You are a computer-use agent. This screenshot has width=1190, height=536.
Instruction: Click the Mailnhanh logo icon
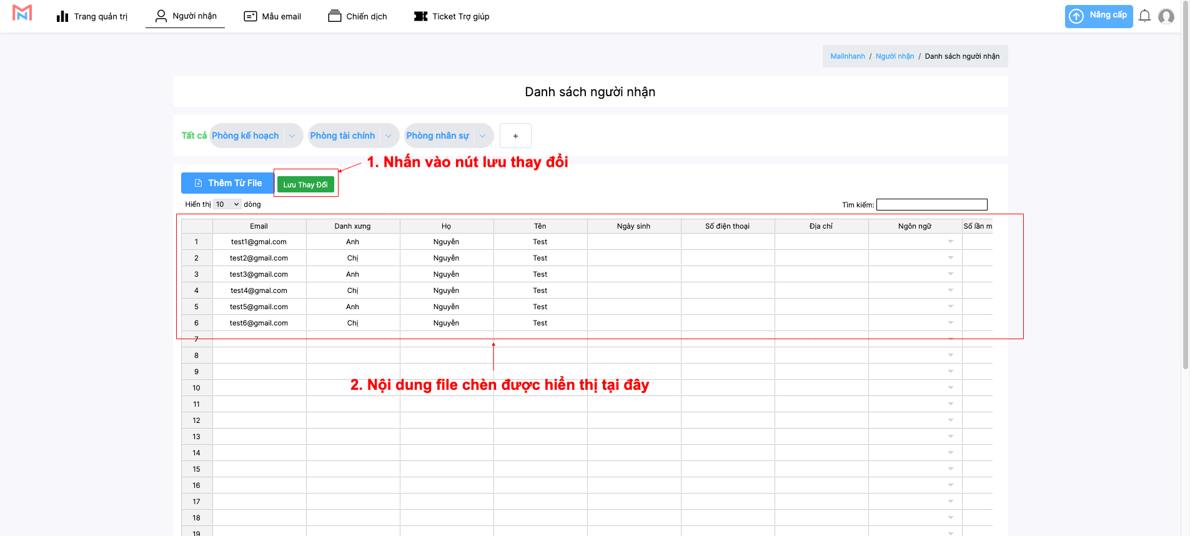(x=22, y=13)
